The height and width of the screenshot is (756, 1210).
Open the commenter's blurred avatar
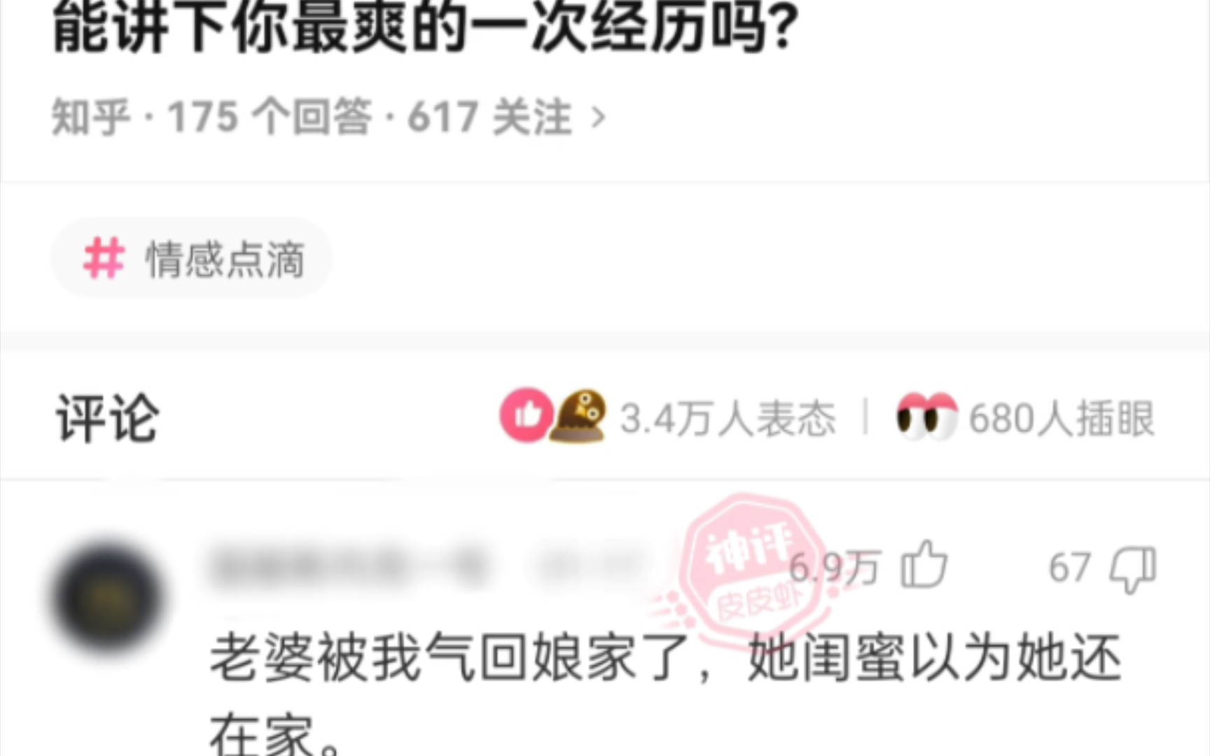pos(109,597)
